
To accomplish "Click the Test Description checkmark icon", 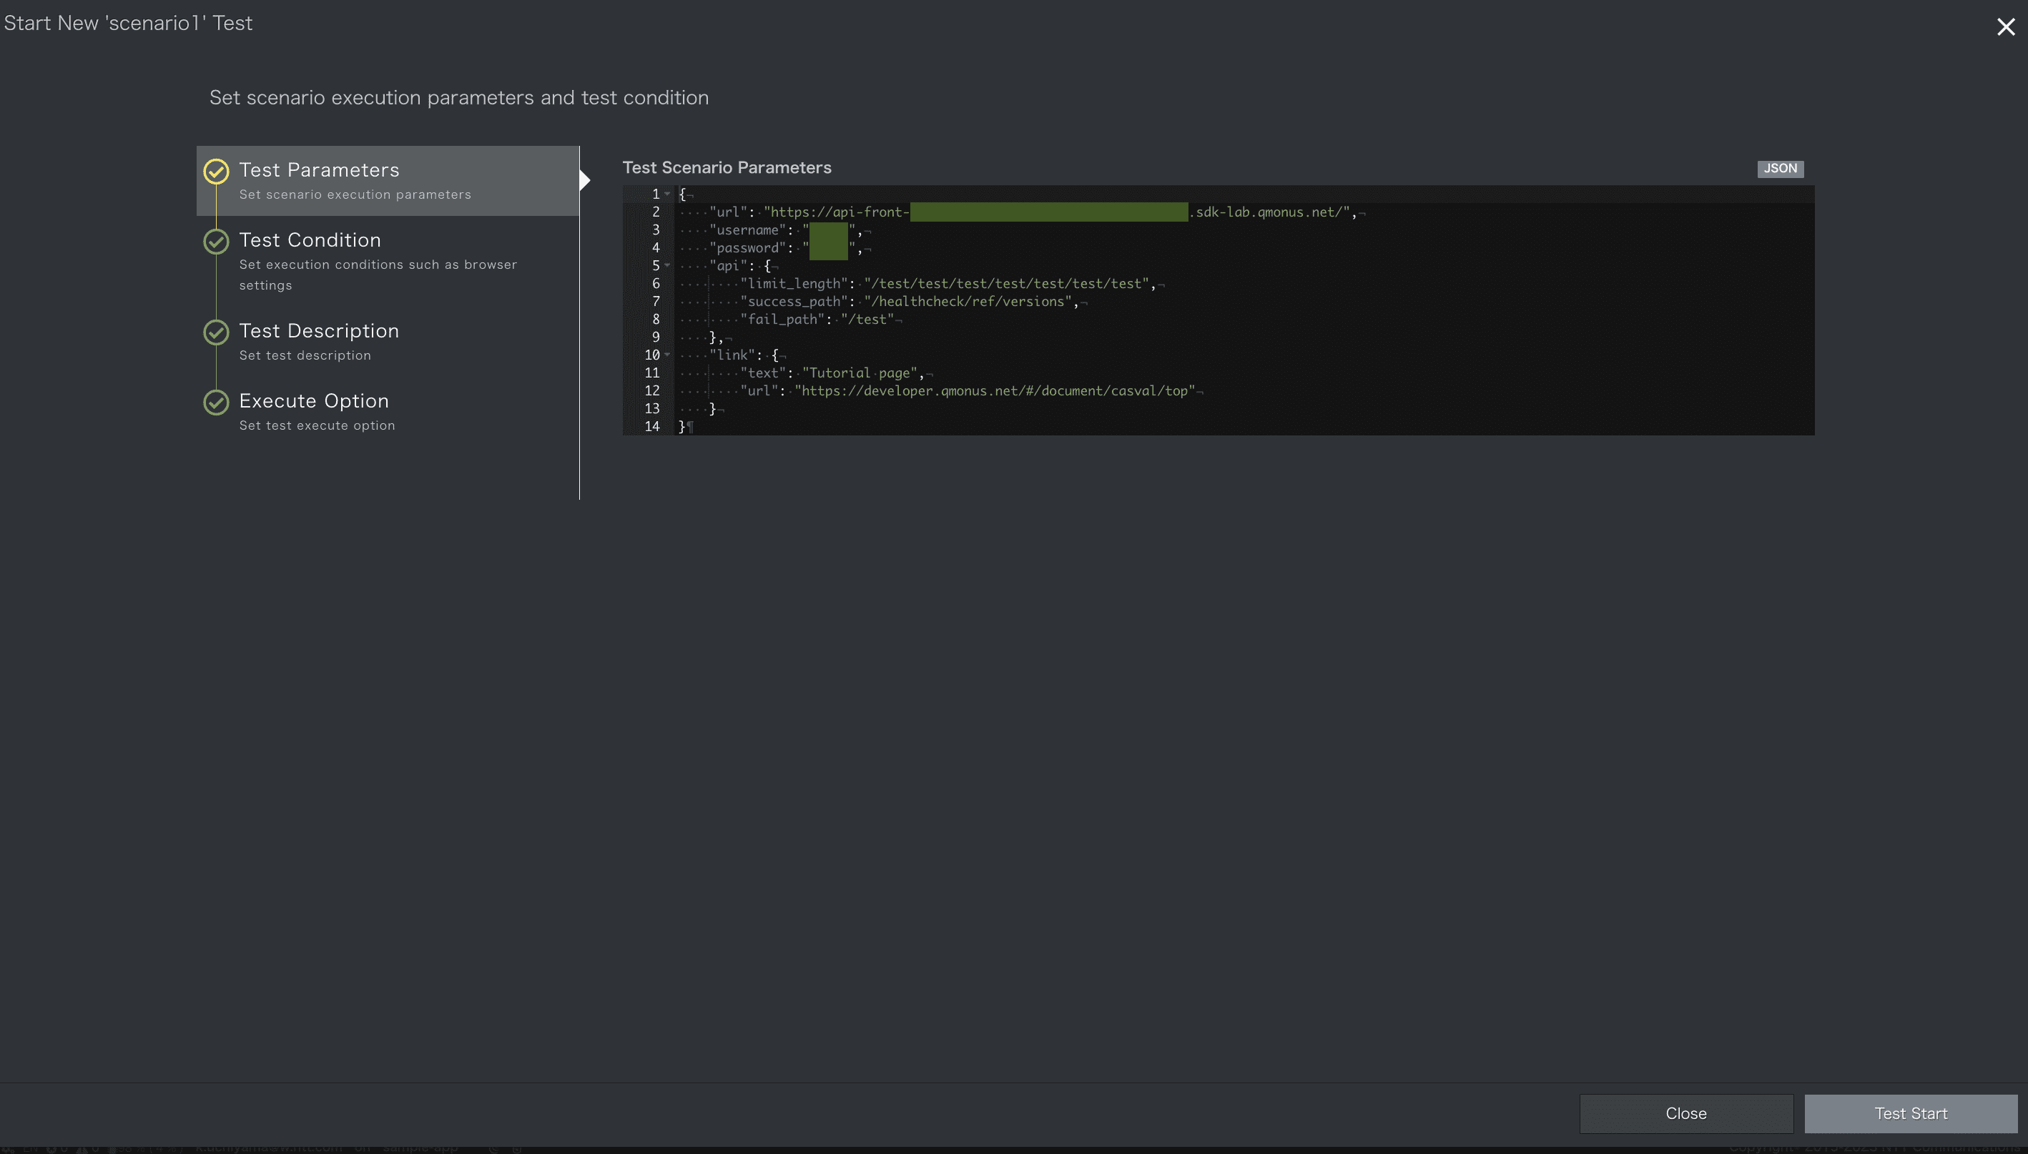I will click(215, 332).
